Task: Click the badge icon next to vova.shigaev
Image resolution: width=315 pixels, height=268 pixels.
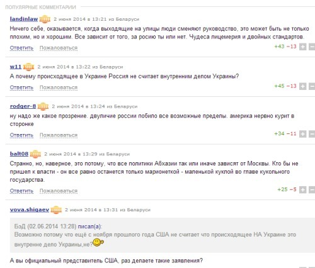Action: tap(56, 209)
